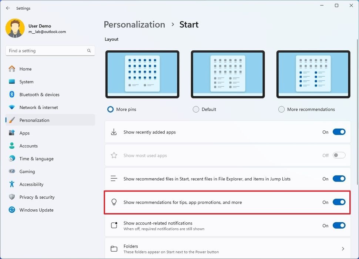
Task: Select the Default layout radio button
Action: pos(196,109)
